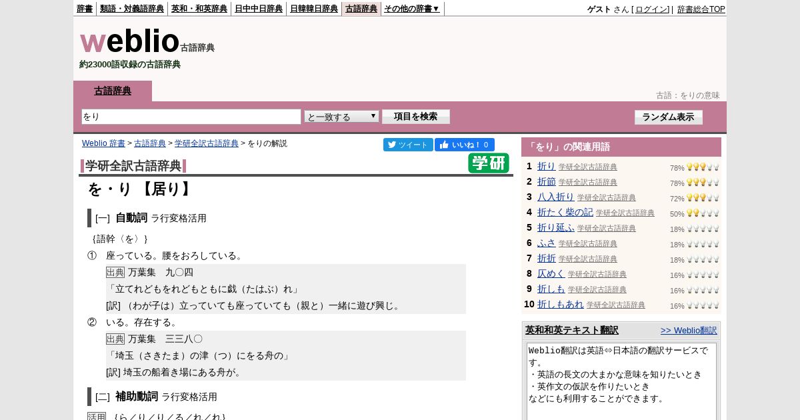Screen dimensions: 800x420
Task: Open related term 折折
Action: [x=546, y=259]
